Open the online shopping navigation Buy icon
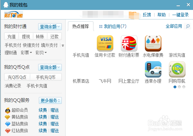 click(x=177, y=69)
